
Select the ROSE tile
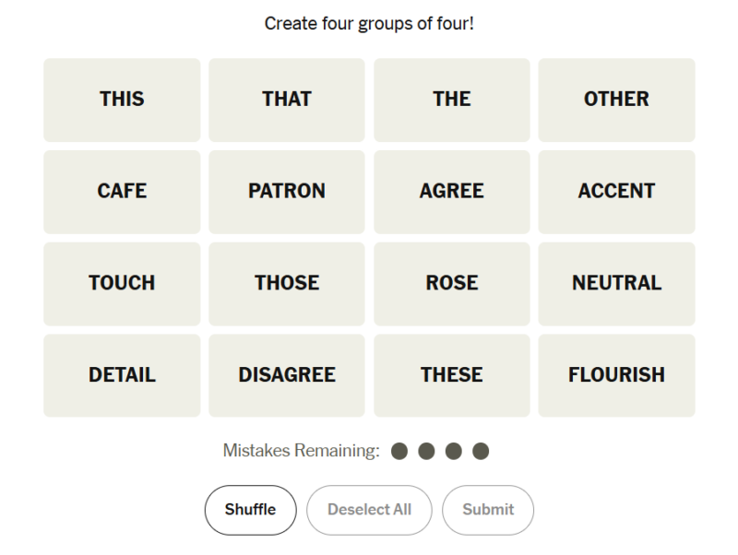click(452, 284)
